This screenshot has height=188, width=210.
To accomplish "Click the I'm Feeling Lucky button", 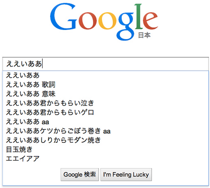I will 126,174.
